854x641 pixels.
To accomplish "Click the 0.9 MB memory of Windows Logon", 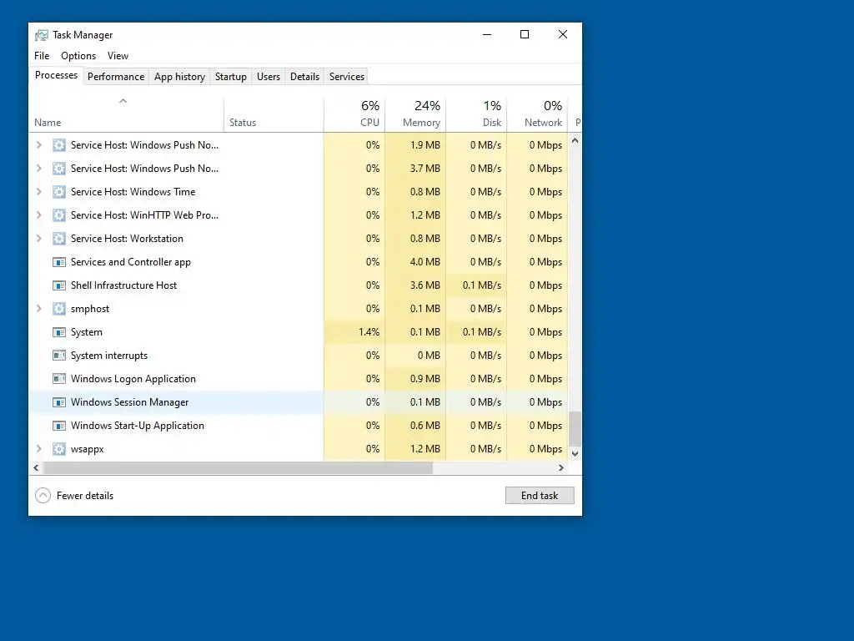I will 424,379.
